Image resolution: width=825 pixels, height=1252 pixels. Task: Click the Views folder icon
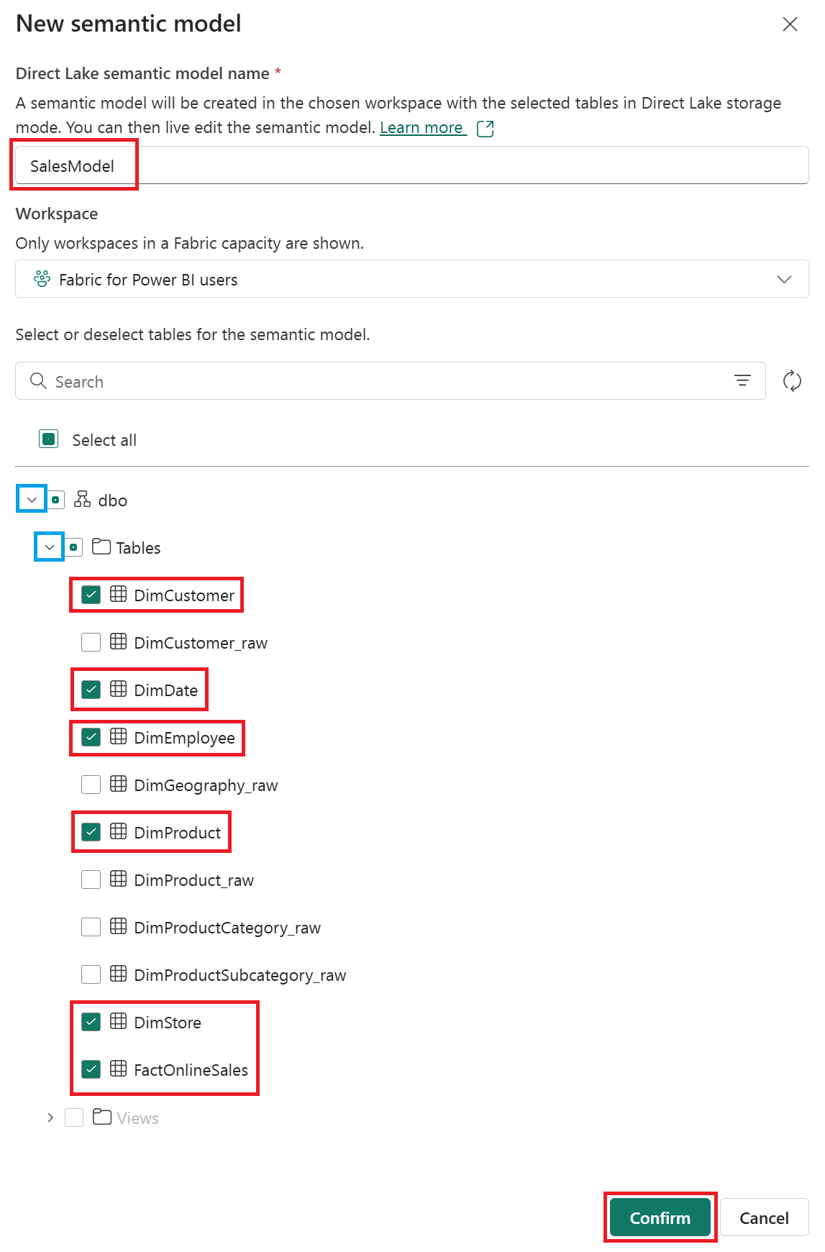101,1118
